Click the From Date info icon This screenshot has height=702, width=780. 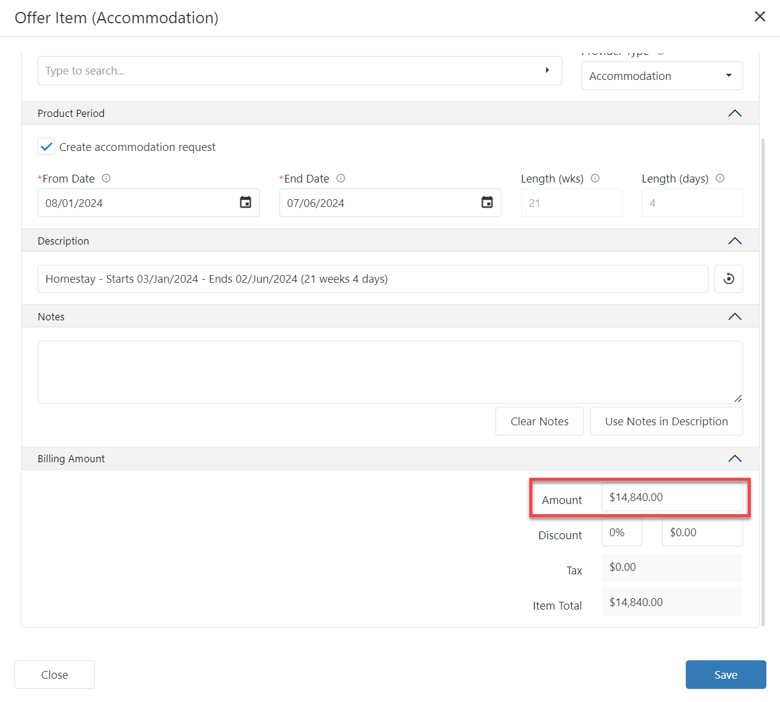(x=106, y=178)
